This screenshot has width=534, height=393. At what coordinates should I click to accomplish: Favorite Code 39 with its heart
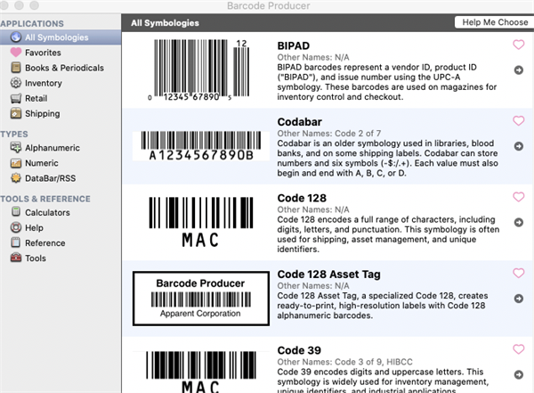point(519,349)
